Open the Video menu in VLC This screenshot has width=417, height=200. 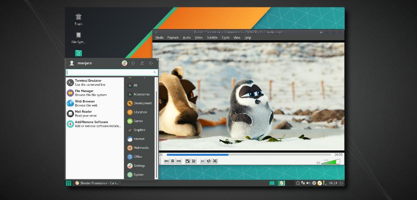point(199,38)
